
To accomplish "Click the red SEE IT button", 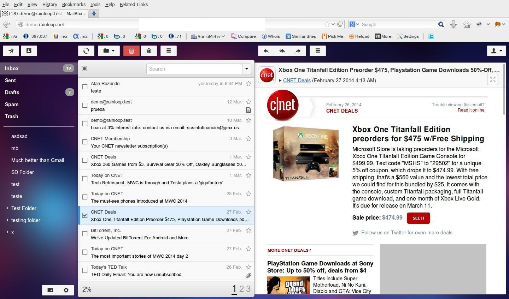I will [418, 218].
